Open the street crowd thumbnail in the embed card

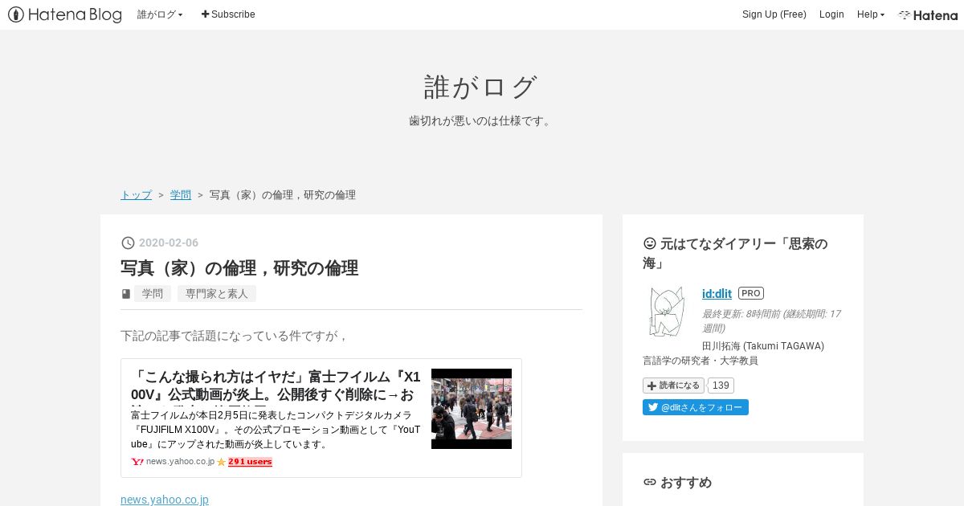point(472,409)
